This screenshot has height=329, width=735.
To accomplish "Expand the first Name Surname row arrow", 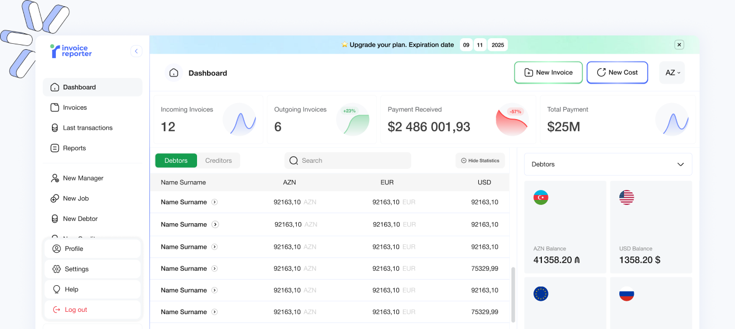I will [x=215, y=202].
